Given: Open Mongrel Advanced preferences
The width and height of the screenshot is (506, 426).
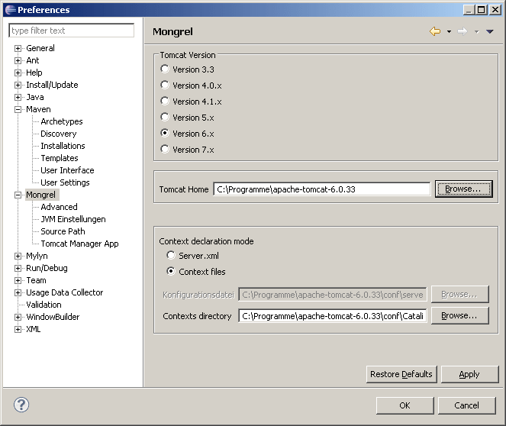Looking at the screenshot, I should pos(59,207).
